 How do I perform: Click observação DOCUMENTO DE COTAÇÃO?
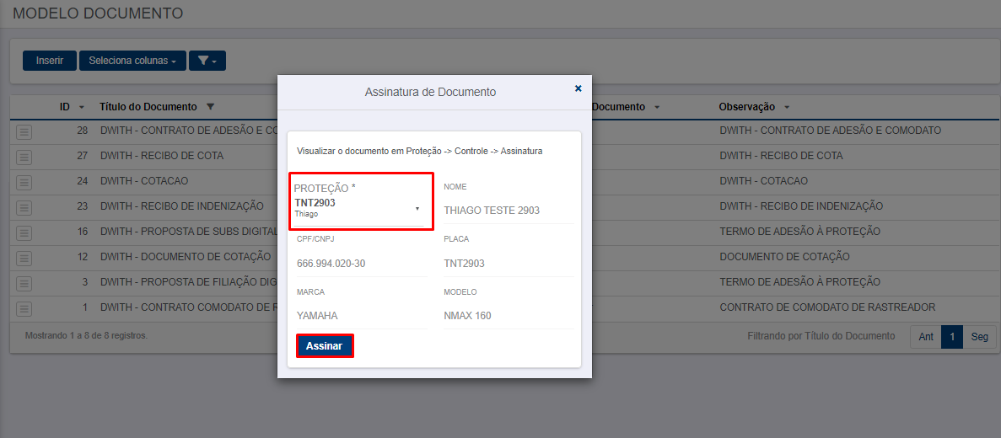[x=784, y=257]
